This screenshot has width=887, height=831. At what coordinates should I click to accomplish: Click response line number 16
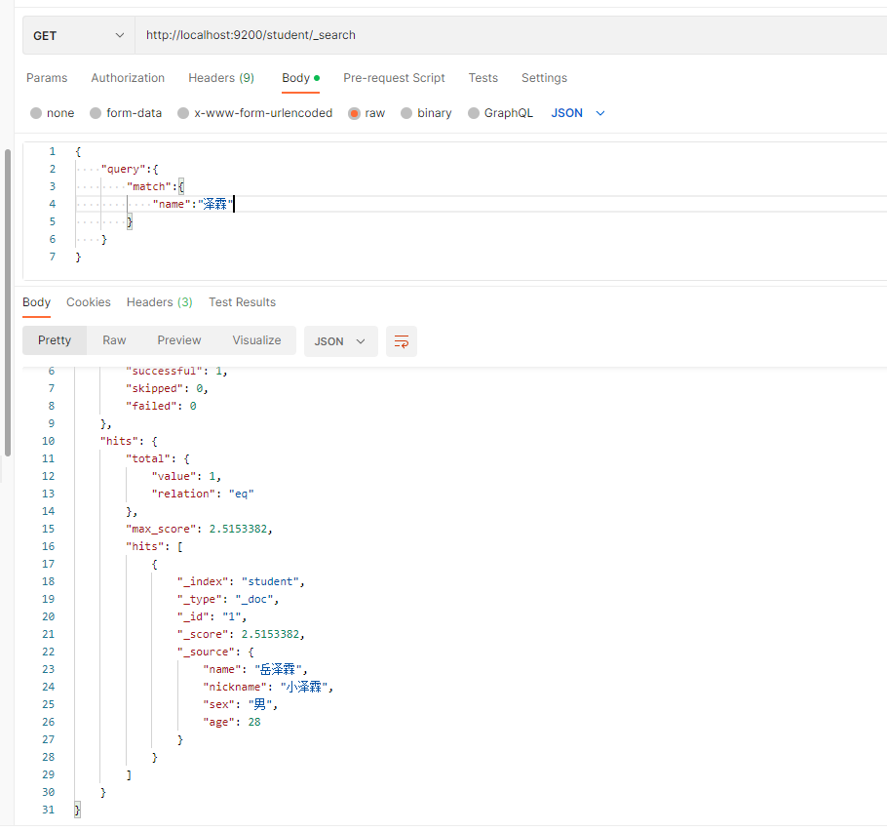click(48, 546)
